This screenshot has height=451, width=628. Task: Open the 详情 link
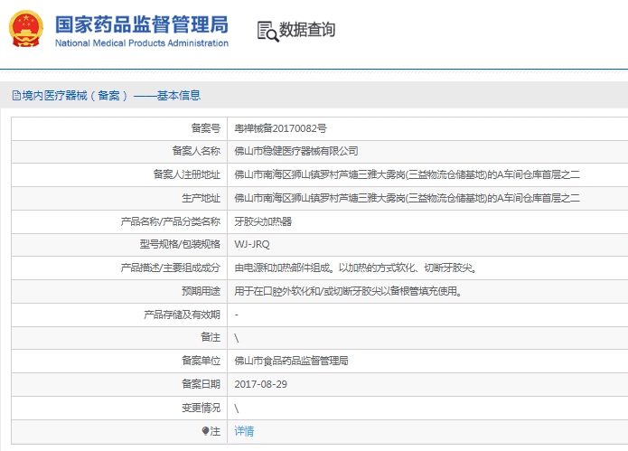point(244,431)
